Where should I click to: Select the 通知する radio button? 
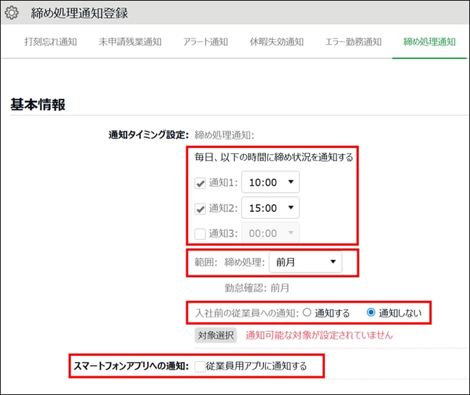point(306,312)
